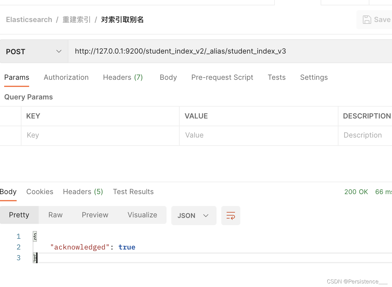
Task: Click the Query Params heading
Action: (x=29, y=97)
